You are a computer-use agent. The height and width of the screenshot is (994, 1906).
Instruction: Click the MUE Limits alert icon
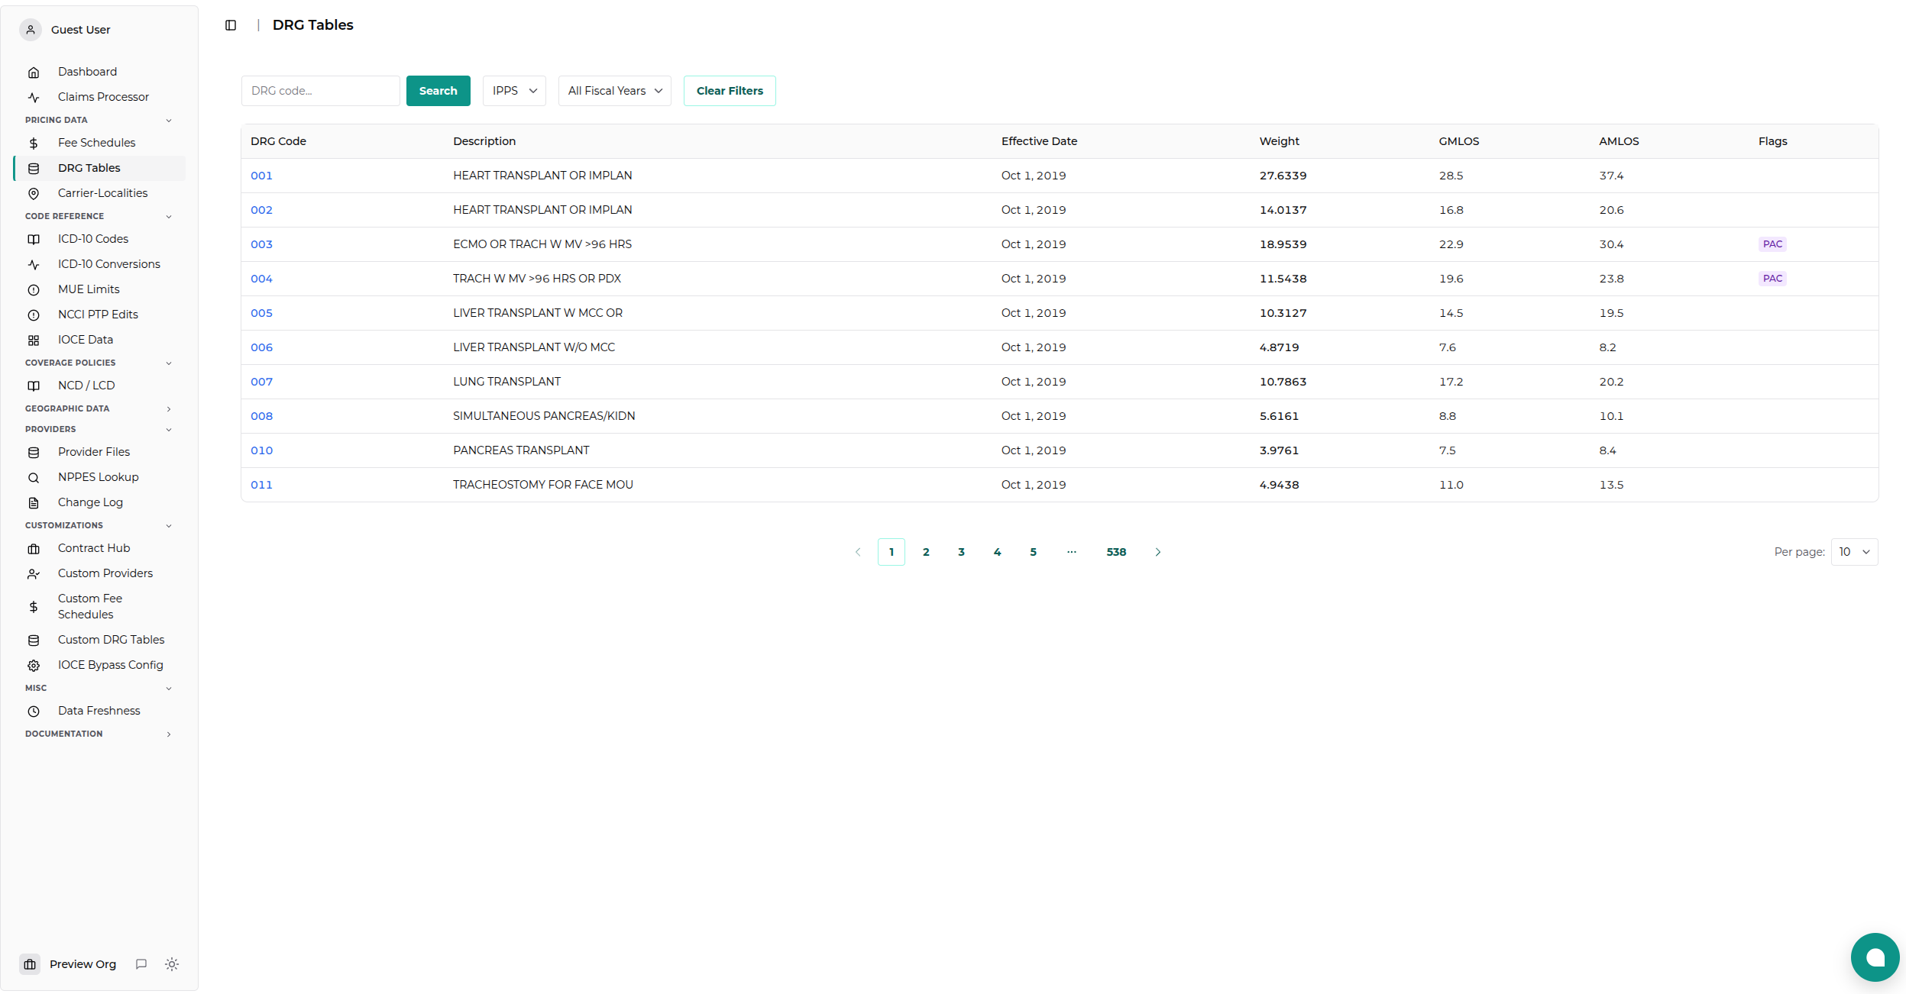[34, 290]
